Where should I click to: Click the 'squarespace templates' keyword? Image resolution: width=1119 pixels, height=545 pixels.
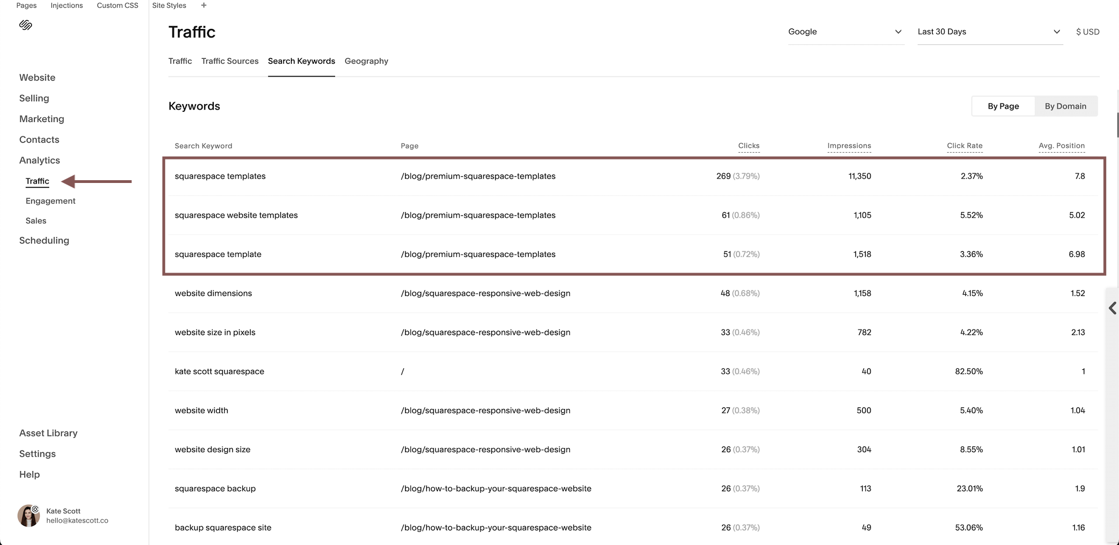(x=220, y=176)
